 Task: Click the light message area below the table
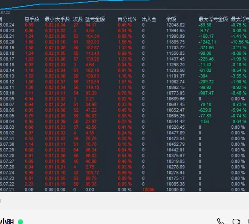tap(124, 201)
